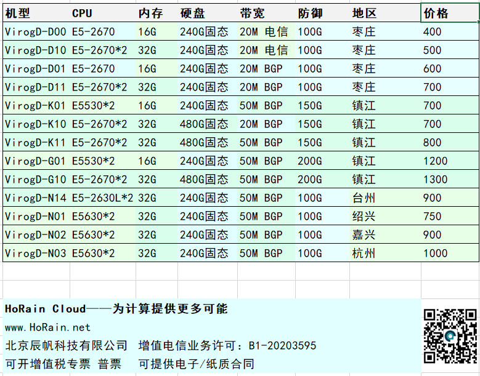Click 480G固态 disk in VirogD-G10 row
Viewport: 480px width, 376px height.
pos(208,179)
